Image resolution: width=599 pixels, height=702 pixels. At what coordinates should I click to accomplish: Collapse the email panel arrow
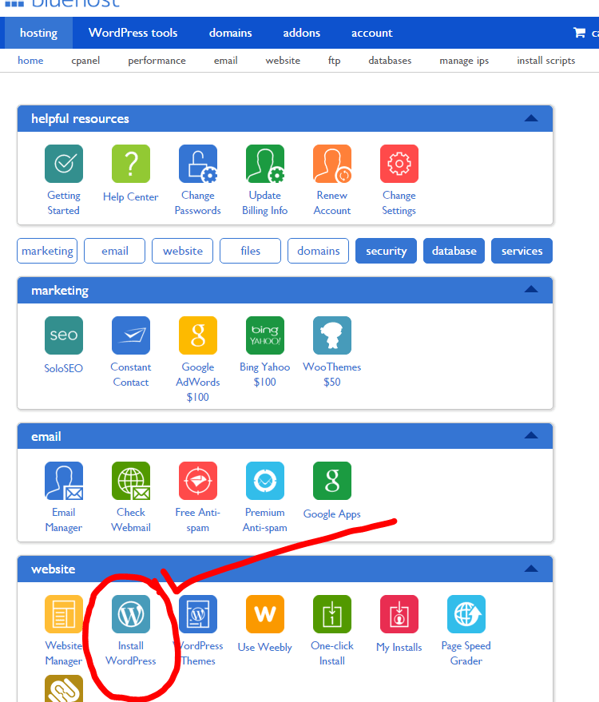click(x=531, y=435)
